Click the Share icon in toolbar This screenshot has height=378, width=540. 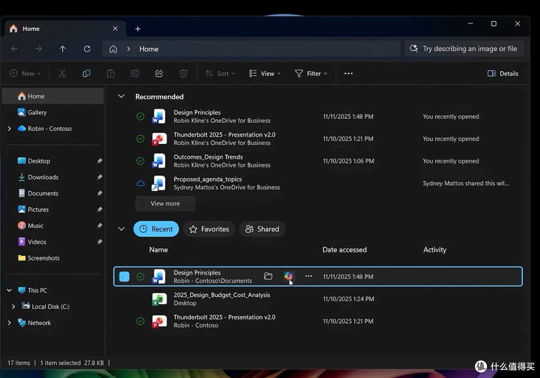159,73
